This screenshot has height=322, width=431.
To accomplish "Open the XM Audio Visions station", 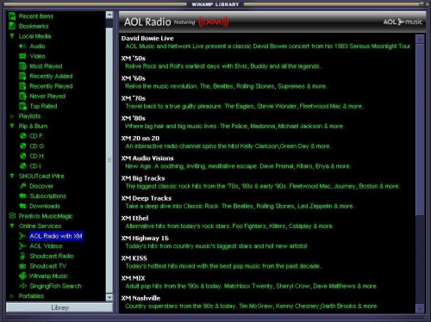I will click(147, 158).
